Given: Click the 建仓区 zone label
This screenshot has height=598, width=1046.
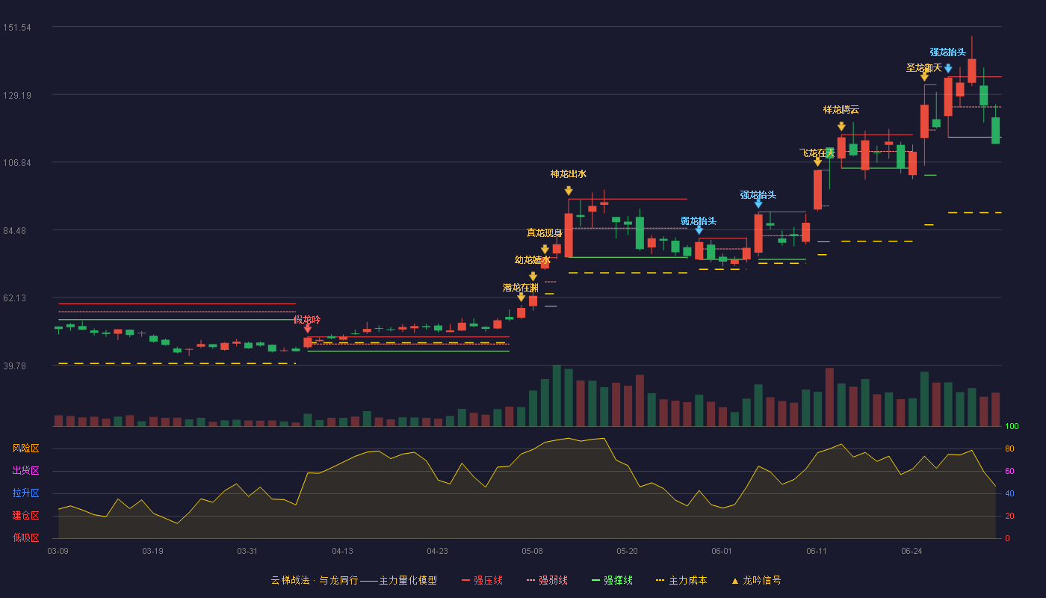Looking at the screenshot, I should 25,516.
